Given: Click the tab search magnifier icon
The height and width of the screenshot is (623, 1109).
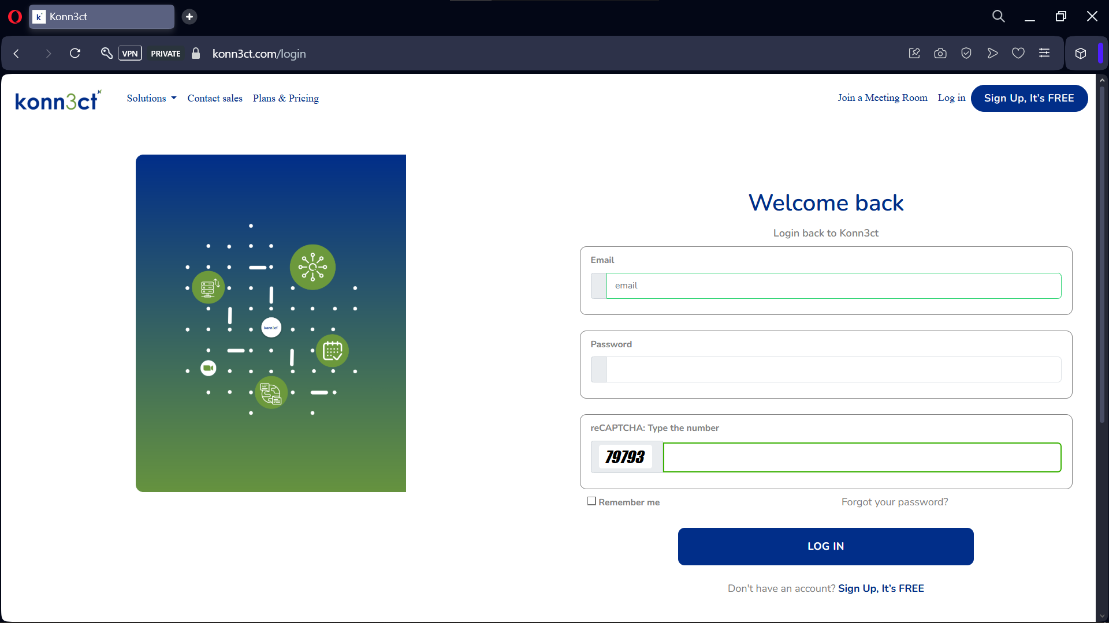Looking at the screenshot, I should (998, 17).
